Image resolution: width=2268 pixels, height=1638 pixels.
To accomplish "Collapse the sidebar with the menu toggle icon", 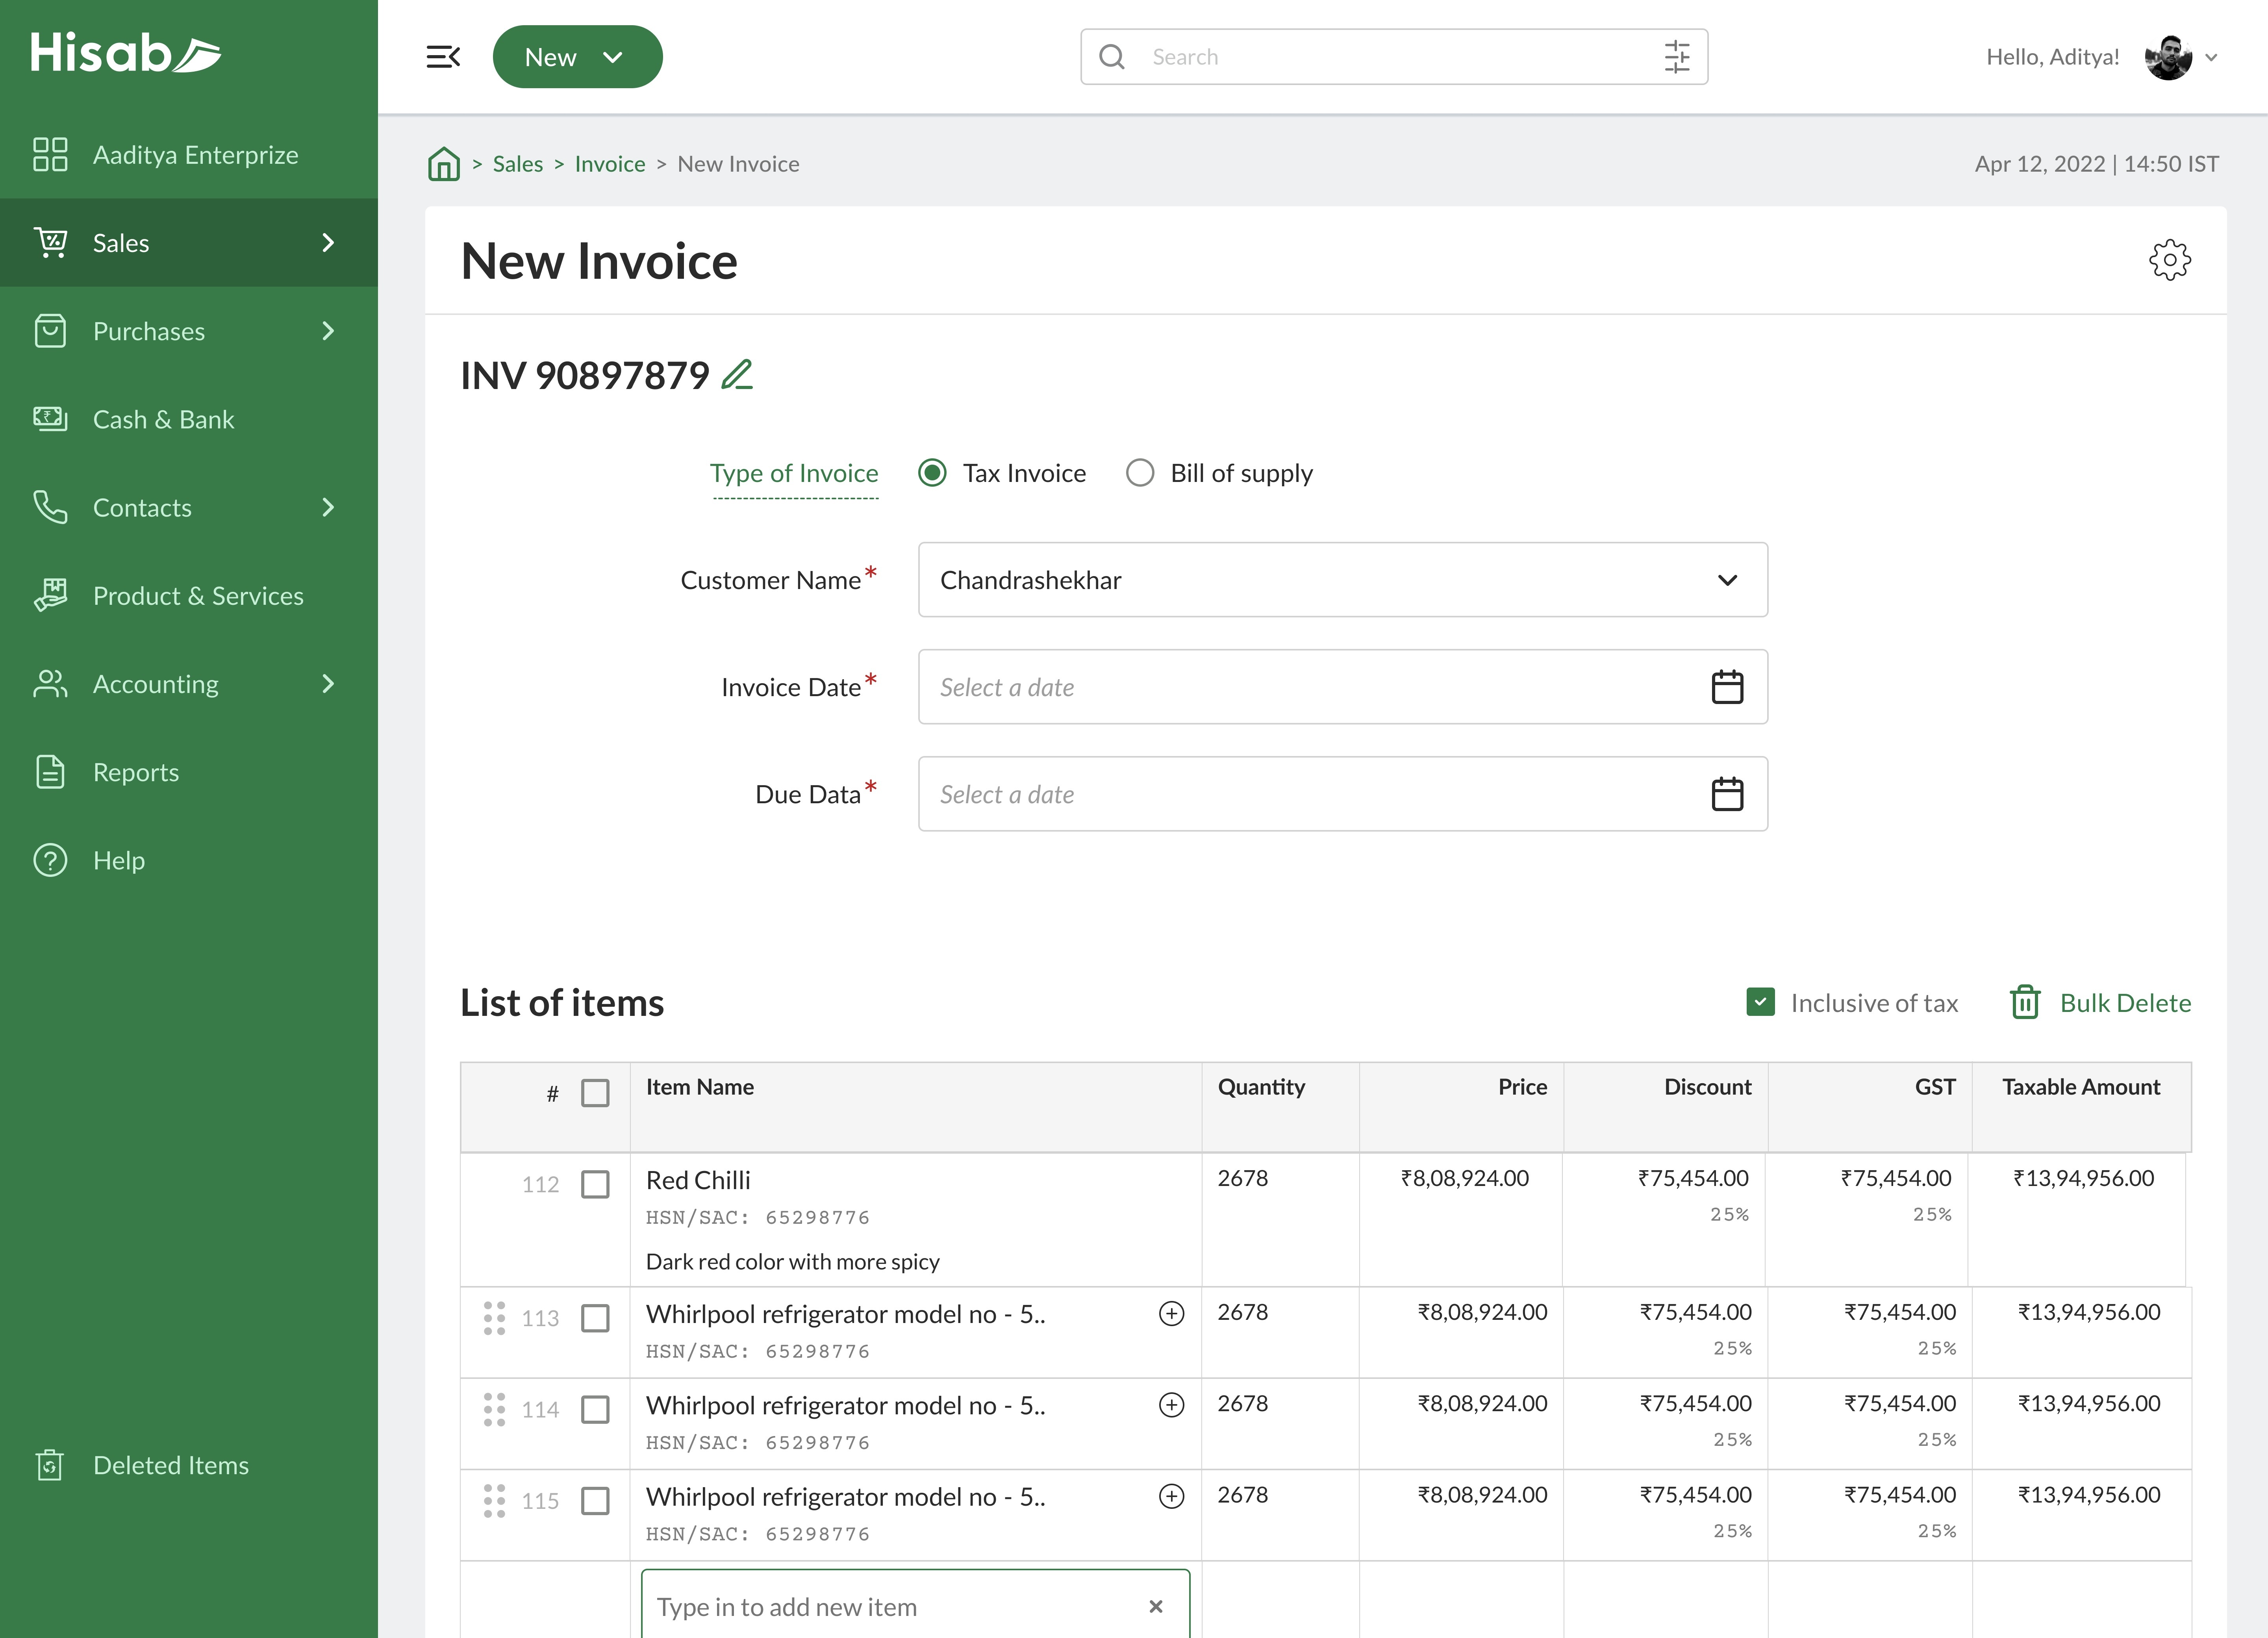I will (443, 57).
